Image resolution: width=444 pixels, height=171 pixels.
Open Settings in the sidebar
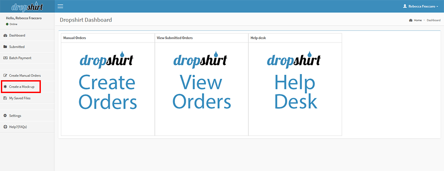(x=27, y=116)
